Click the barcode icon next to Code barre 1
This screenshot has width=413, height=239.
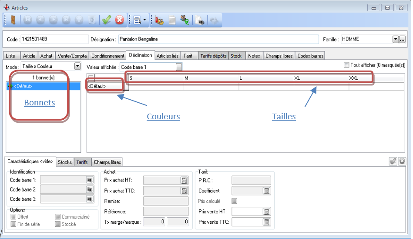(x=90, y=180)
